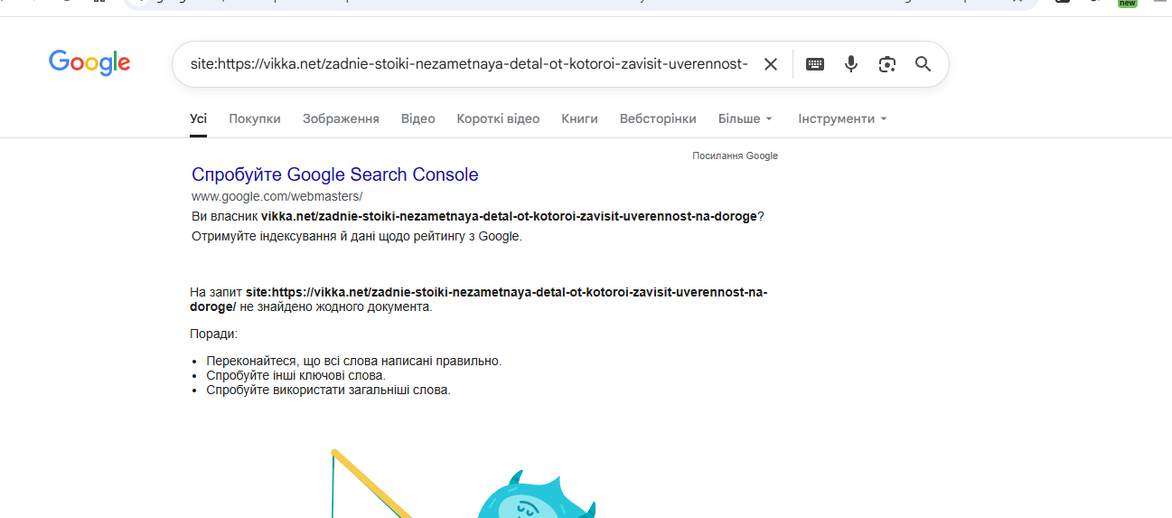Click the www.google.com/webmasters/ URL text

tap(277, 196)
